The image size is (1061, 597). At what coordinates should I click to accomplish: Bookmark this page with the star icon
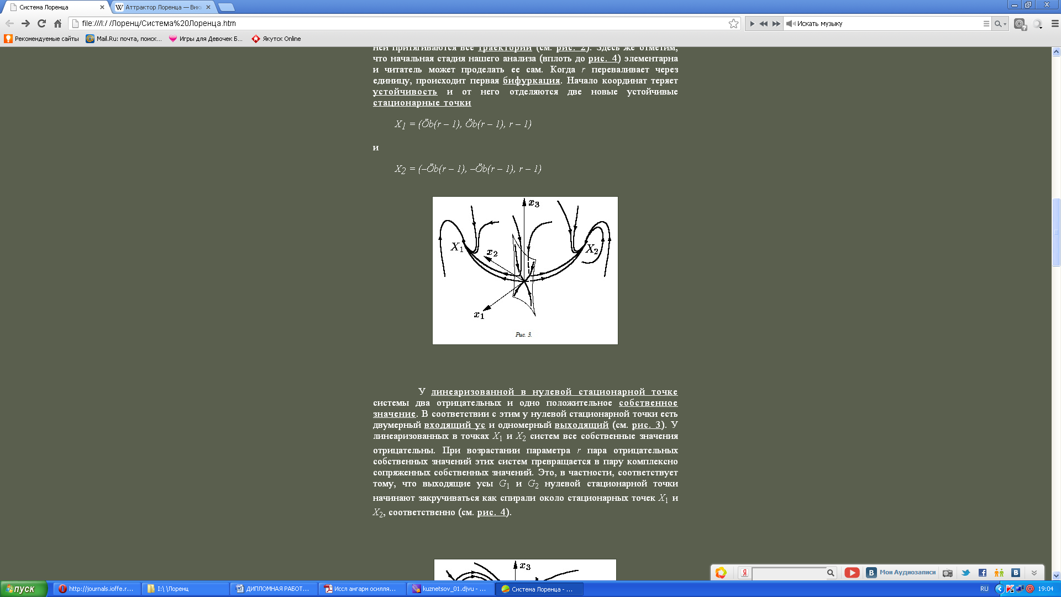point(733,24)
